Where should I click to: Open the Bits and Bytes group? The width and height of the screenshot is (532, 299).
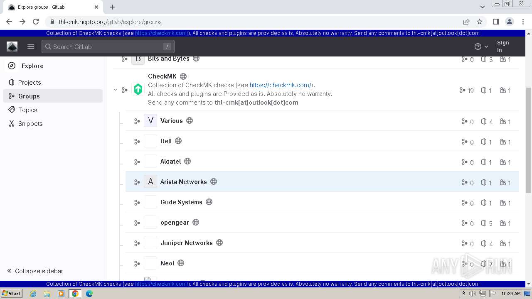(x=169, y=59)
